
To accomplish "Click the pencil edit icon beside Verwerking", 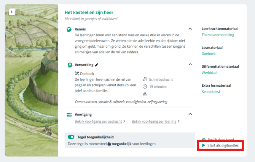I will point(97,65).
